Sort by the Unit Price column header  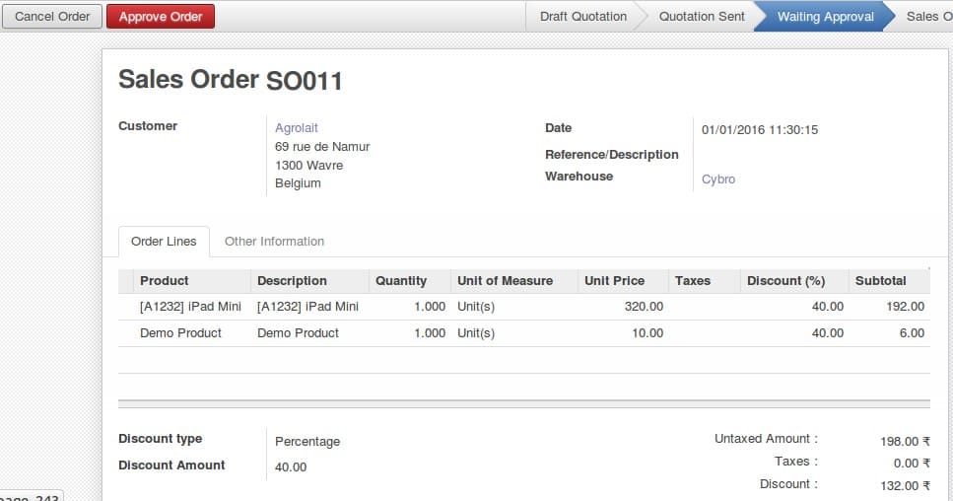614,281
